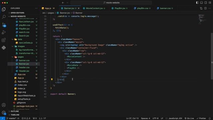Click the LF end of line selector

[x=162, y=118]
